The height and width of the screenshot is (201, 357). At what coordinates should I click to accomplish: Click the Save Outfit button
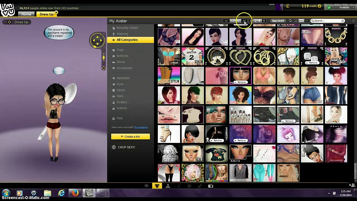point(278,21)
